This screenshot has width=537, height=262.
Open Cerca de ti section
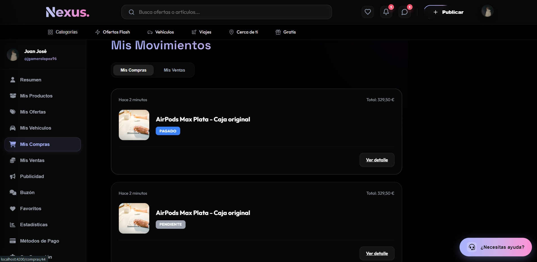[244, 32]
